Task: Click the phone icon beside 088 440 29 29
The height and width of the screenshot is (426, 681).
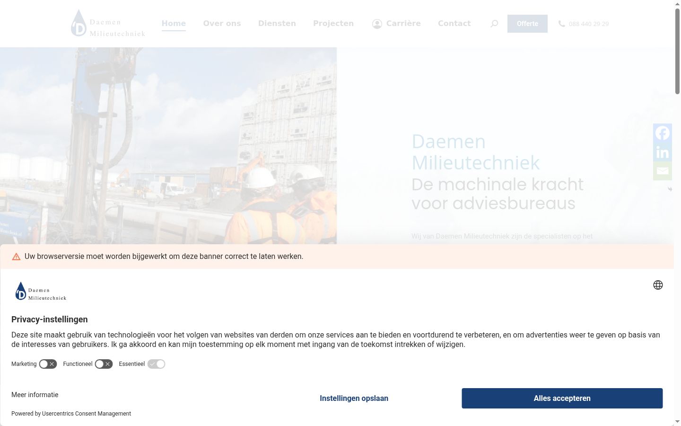Action: 561,24
